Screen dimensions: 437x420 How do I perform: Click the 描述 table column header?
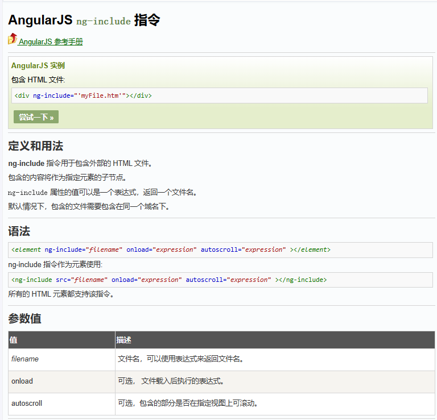point(275,340)
